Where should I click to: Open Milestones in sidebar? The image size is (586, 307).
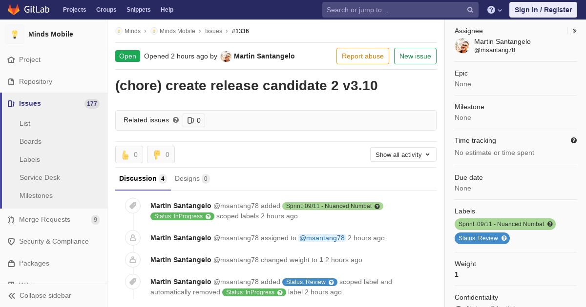(x=36, y=196)
